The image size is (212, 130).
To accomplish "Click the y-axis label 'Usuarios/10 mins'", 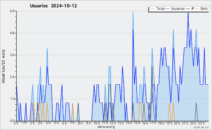I will (x=3, y=66).
